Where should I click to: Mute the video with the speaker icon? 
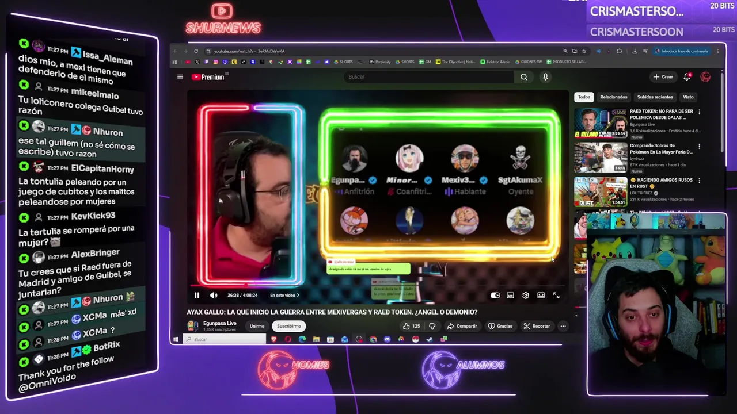(214, 295)
